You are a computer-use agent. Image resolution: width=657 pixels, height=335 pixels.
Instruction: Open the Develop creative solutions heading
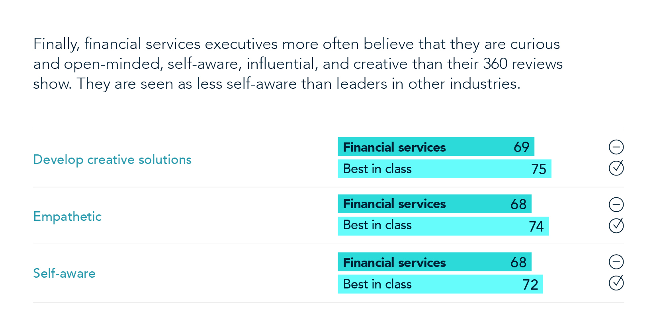coord(112,160)
